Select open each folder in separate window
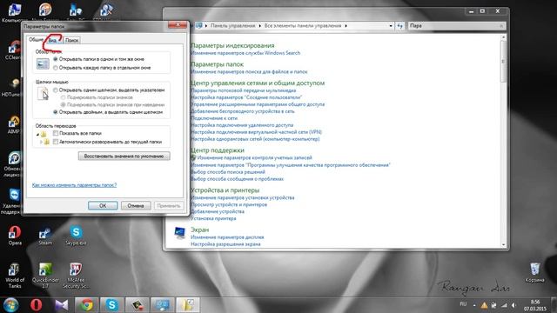The image size is (557, 313). [x=56, y=68]
